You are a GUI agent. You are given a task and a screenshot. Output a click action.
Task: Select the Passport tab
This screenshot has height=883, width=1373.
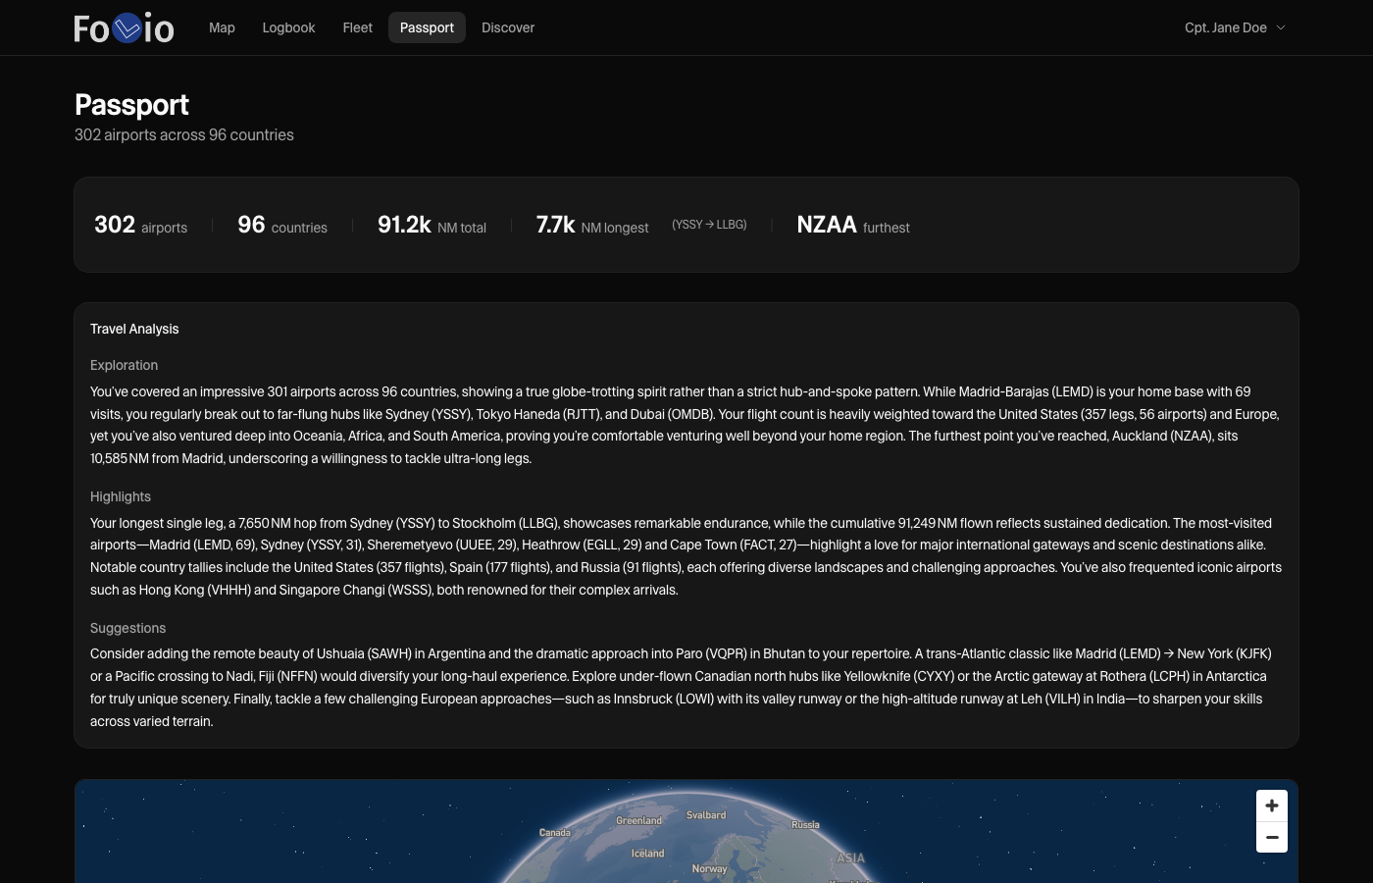(427, 27)
